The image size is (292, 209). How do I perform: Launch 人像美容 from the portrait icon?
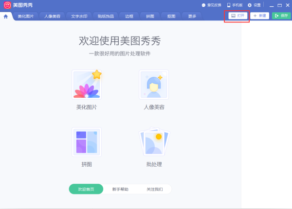click(x=154, y=85)
